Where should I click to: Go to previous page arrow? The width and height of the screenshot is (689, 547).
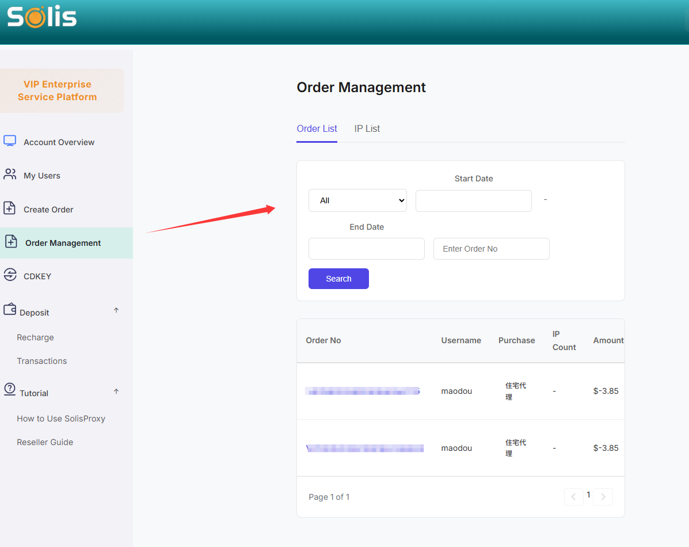tap(573, 497)
